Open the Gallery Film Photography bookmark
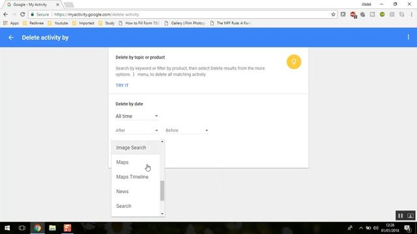The image size is (417, 234). coord(185,23)
